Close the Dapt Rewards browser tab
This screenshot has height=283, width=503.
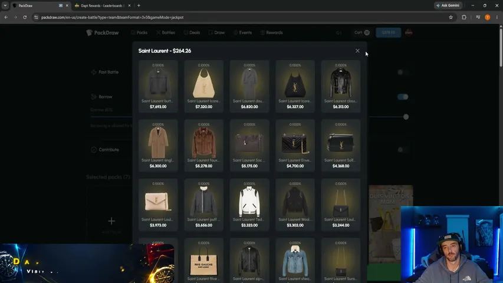click(129, 5)
